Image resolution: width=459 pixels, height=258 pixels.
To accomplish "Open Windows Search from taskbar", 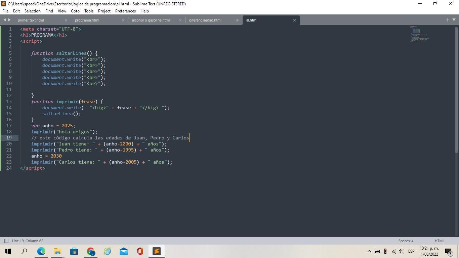I will [x=24, y=251].
